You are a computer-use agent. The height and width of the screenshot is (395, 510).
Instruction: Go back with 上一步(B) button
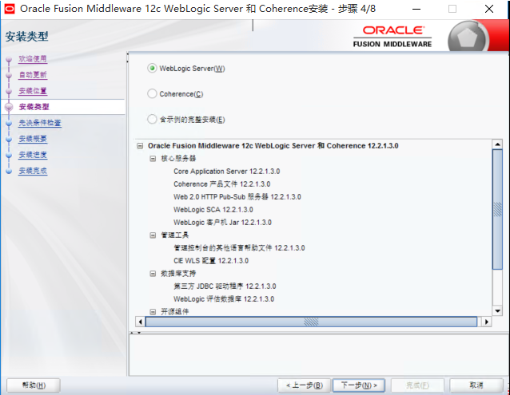point(304,385)
